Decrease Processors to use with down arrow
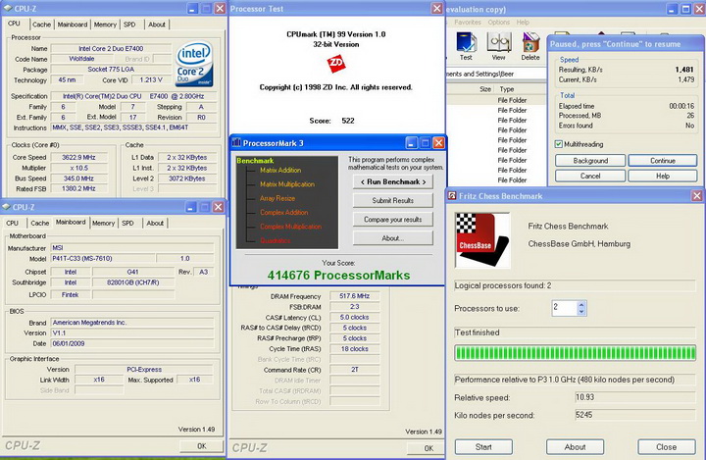The height and width of the screenshot is (460, 706). (581, 311)
